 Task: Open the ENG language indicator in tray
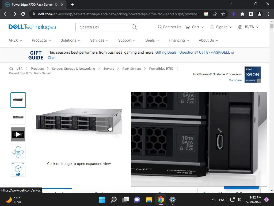click(x=222, y=200)
